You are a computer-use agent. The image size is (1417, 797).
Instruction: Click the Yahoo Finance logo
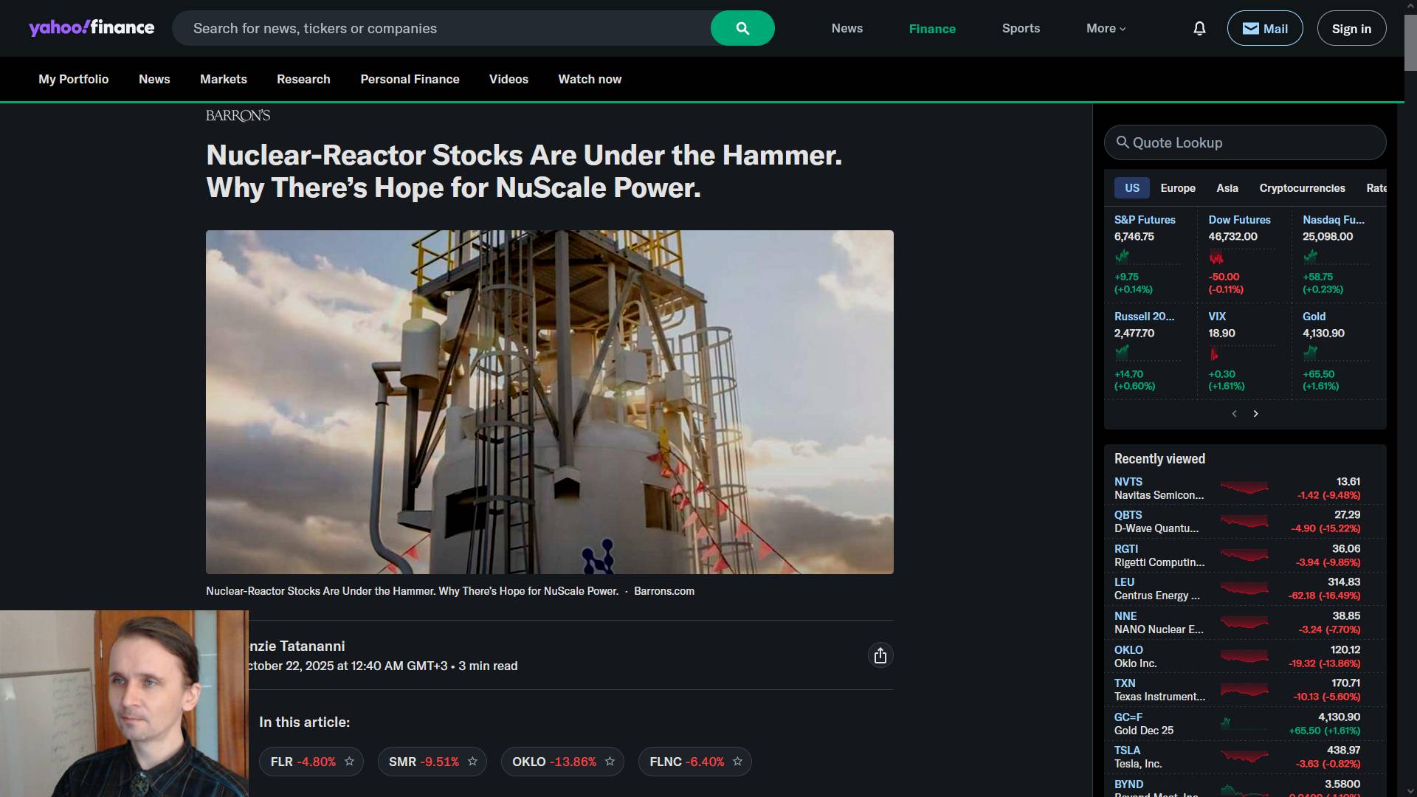[92, 28]
